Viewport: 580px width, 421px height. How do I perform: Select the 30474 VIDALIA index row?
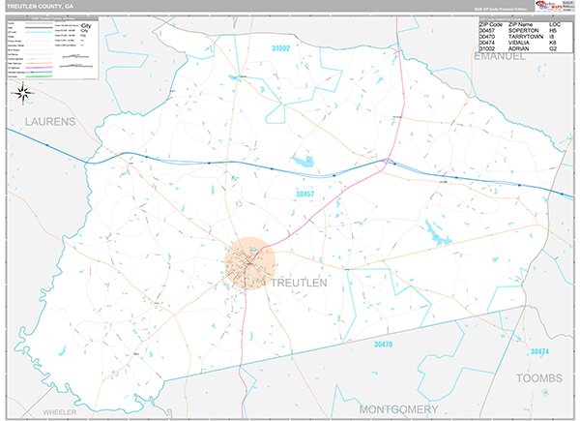[518, 45]
